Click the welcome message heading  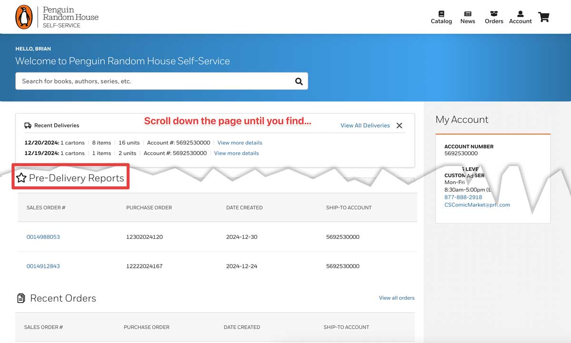(x=123, y=61)
